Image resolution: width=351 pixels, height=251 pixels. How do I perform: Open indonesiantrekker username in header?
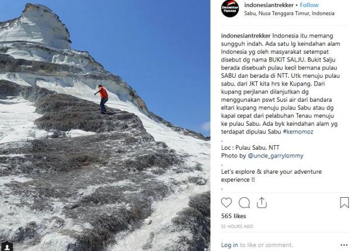[x=269, y=5]
